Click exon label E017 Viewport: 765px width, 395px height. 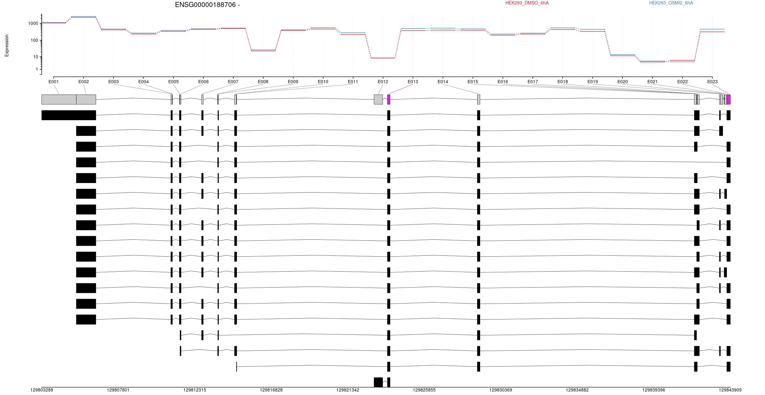pos(533,82)
